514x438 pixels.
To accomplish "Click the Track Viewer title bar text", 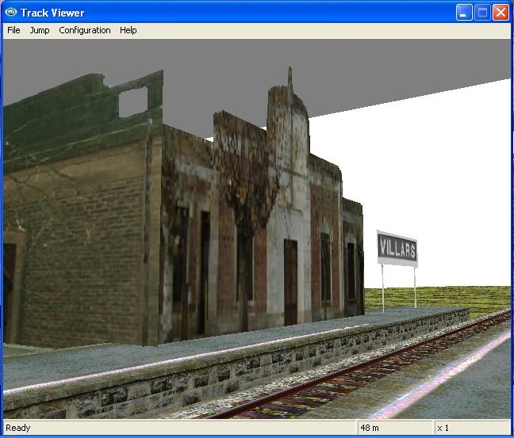I will [52, 13].
